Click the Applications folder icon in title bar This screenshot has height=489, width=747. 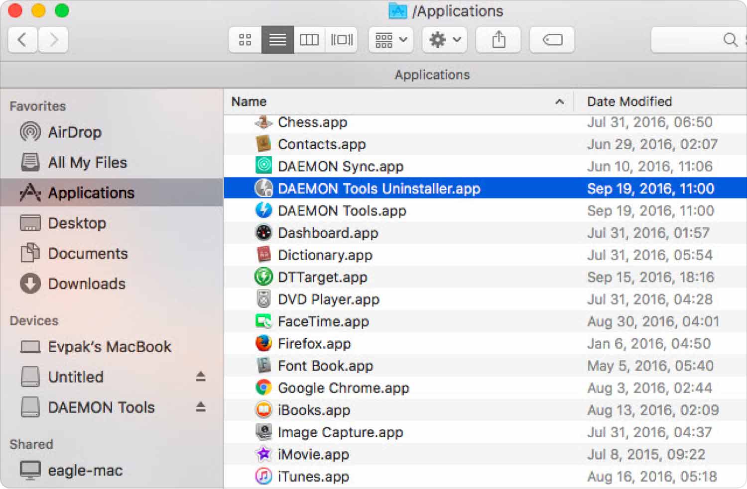coord(397,10)
